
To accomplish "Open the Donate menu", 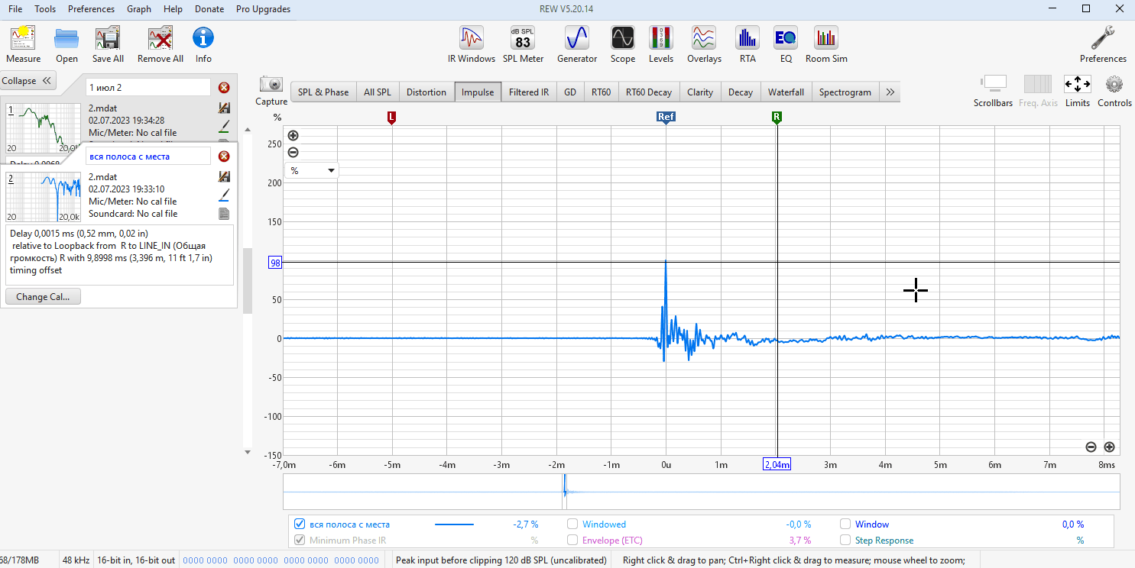I will pos(209,9).
